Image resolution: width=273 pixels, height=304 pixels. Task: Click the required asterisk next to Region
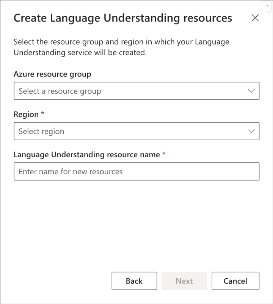pyautogui.click(x=43, y=114)
